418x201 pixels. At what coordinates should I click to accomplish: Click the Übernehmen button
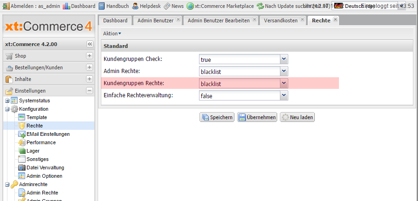click(x=257, y=117)
